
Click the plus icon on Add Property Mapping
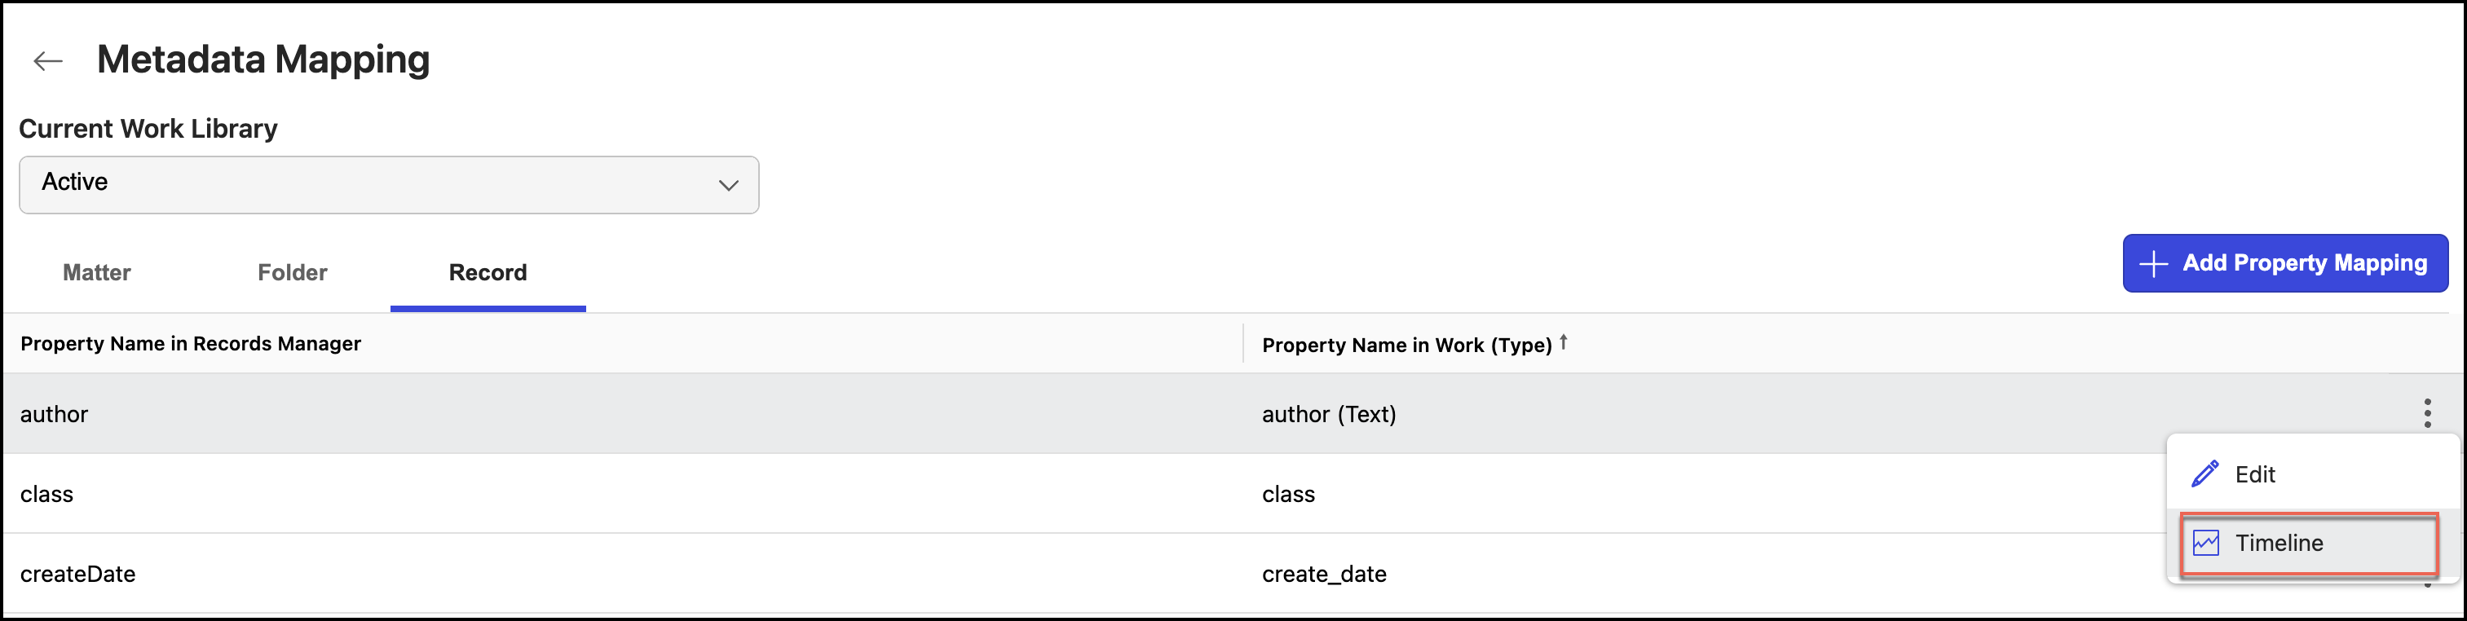(x=2152, y=262)
